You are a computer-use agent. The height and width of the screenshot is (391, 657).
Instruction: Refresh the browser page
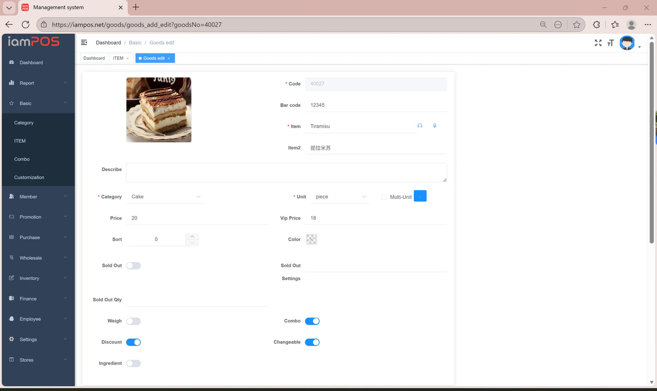tap(25, 25)
